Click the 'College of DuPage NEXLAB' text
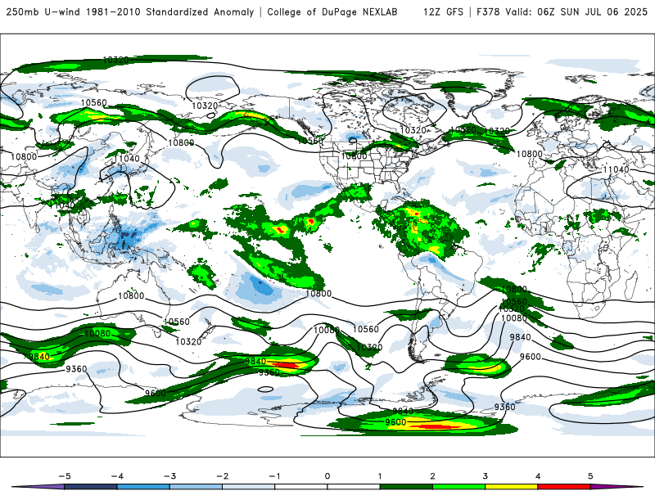Viewport: 655px width, 491px height. click(x=332, y=11)
